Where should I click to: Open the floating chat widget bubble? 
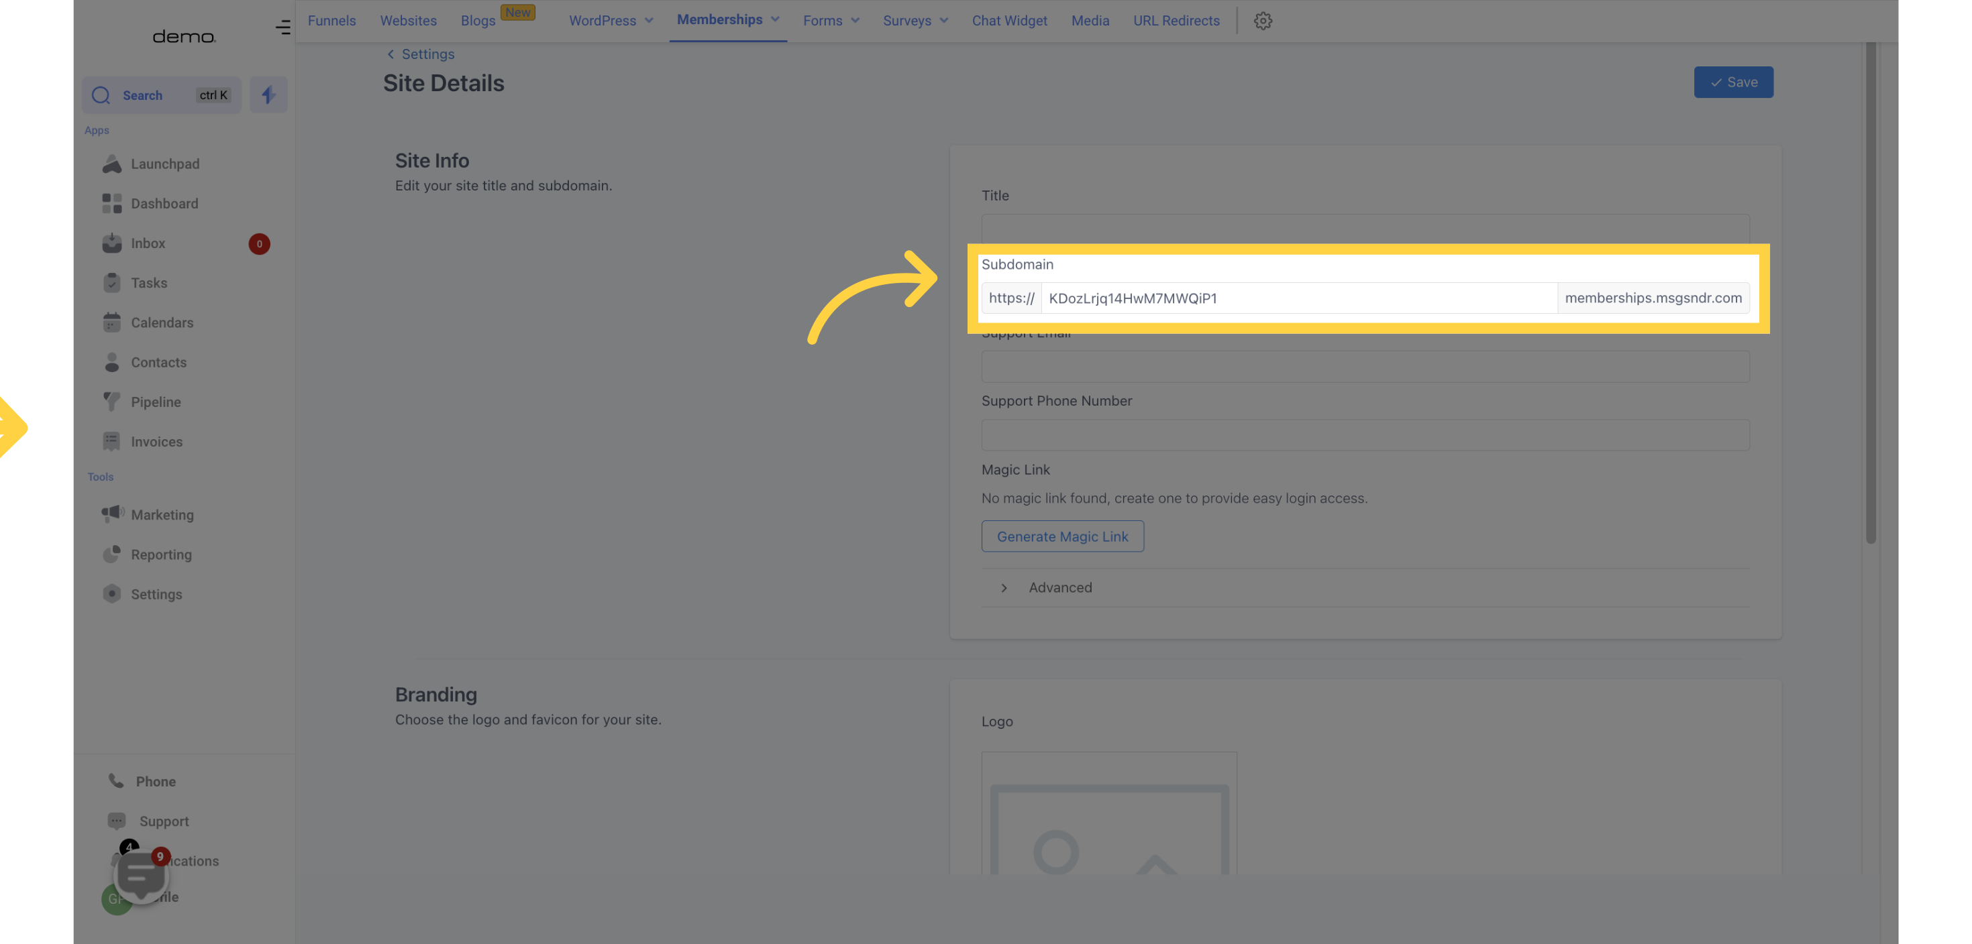click(141, 876)
